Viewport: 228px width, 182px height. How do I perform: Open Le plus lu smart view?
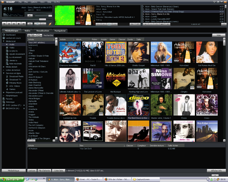[x=12, y=51]
